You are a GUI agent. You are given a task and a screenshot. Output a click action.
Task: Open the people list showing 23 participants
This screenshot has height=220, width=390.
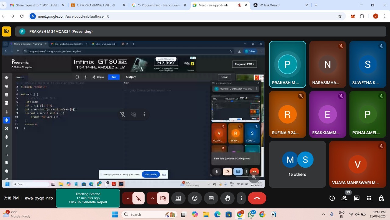pos(344,198)
